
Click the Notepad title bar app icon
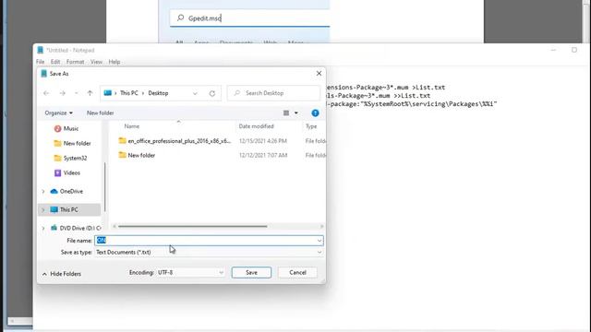pos(41,50)
